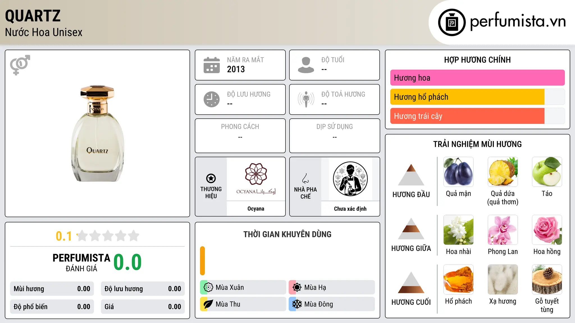575x323 pixels.
Task: Click the THỜI GIAN KHUYÊN DÙNG heading
Action: click(287, 234)
